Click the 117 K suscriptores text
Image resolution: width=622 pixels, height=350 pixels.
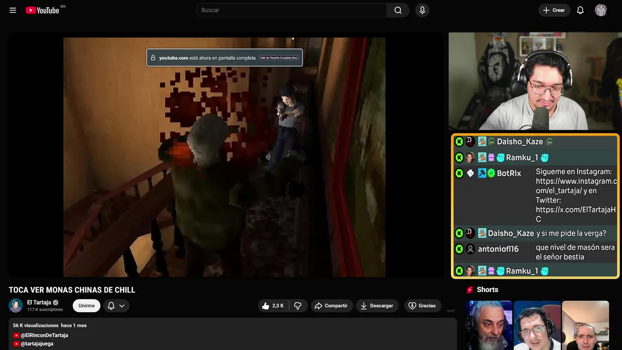[x=45, y=310]
